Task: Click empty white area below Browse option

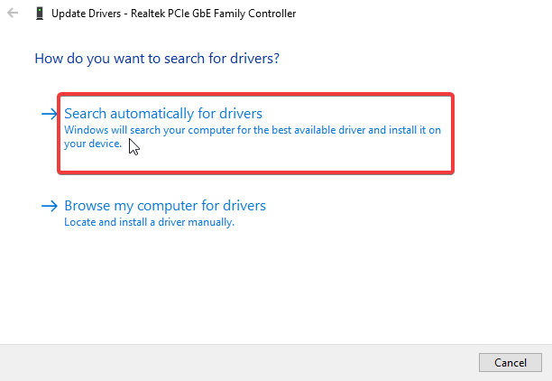Action: tap(274, 285)
